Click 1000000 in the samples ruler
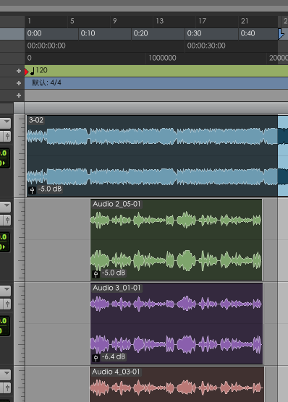The width and height of the screenshot is (288, 402). (x=162, y=58)
